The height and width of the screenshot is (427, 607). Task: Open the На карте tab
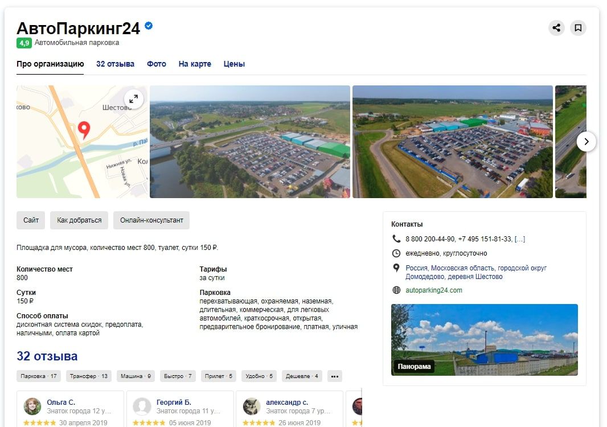pos(195,64)
